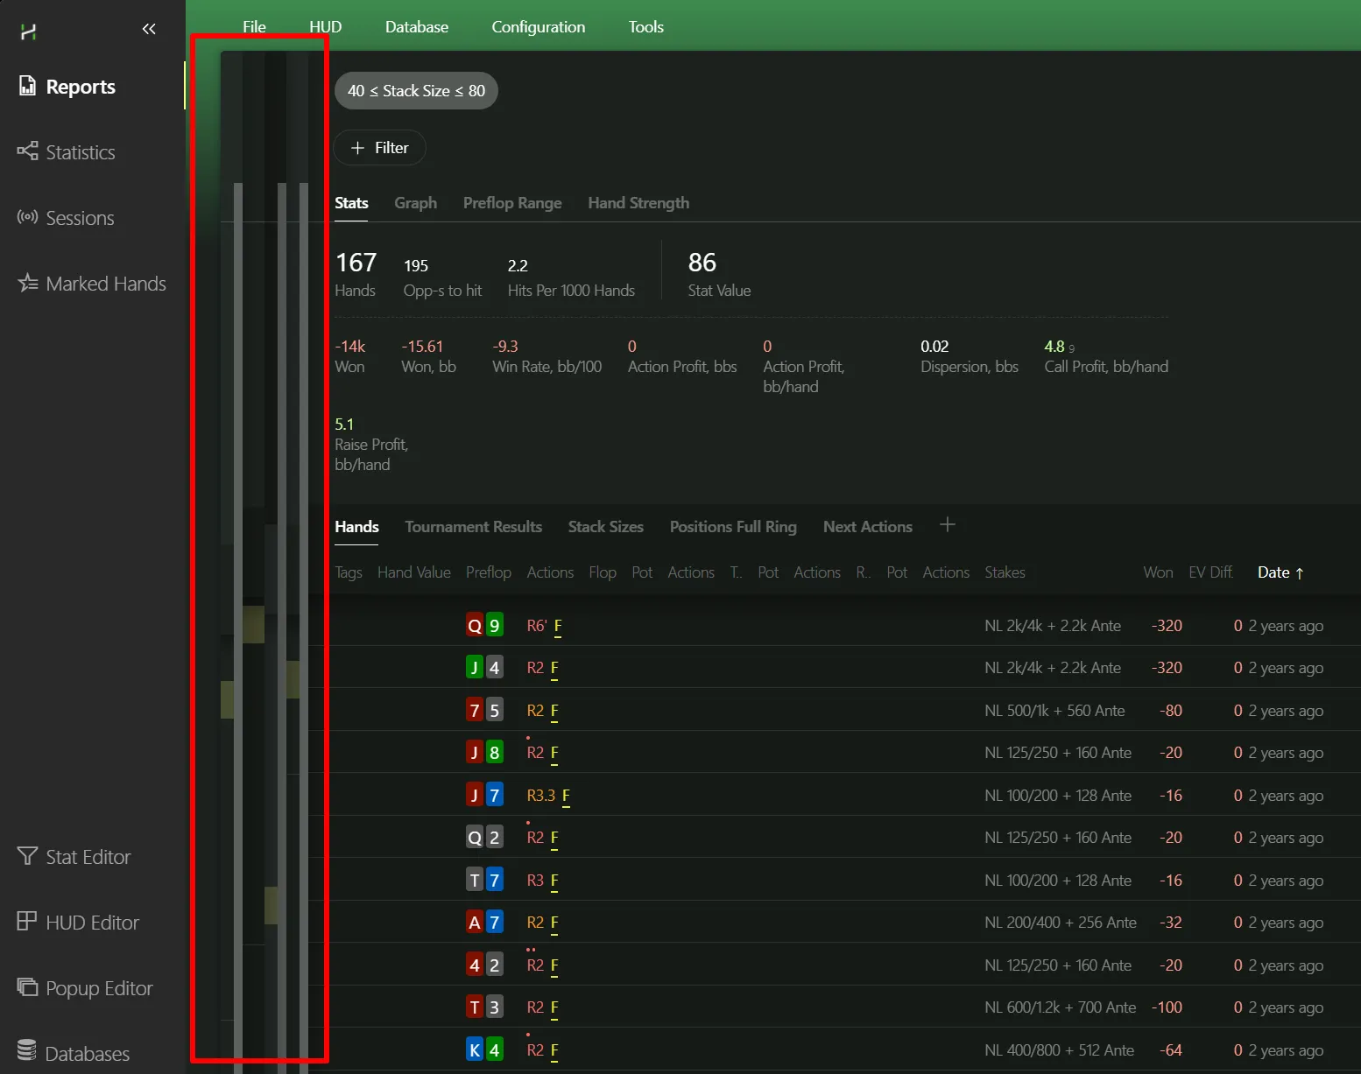Open the File menu
The height and width of the screenshot is (1074, 1361).
(x=254, y=27)
